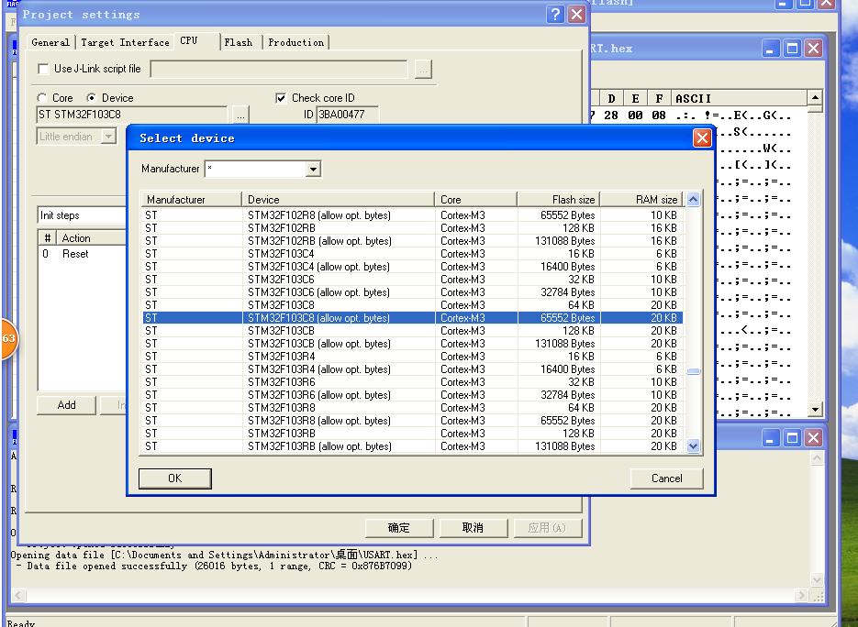Close the Select device dialog
Image resolution: width=858 pixels, height=627 pixels.
coord(702,137)
